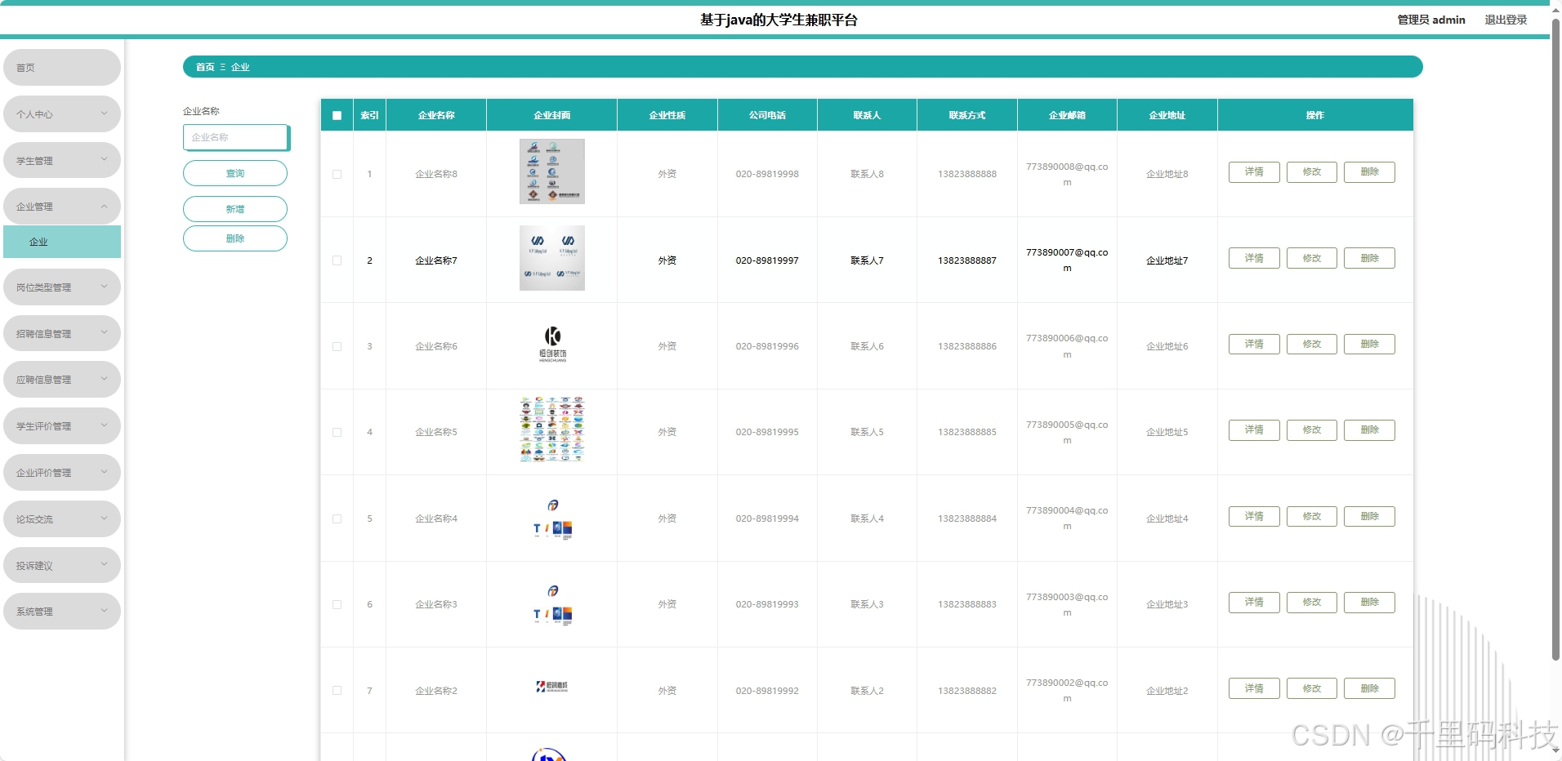The height and width of the screenshot is (761, 1562).
Task: View 详情 for 企业名称2
Action: pyautogui.click(x=1254, y=688)
